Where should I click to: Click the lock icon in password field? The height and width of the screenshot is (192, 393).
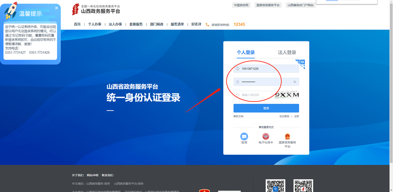[x=237, y=82]
